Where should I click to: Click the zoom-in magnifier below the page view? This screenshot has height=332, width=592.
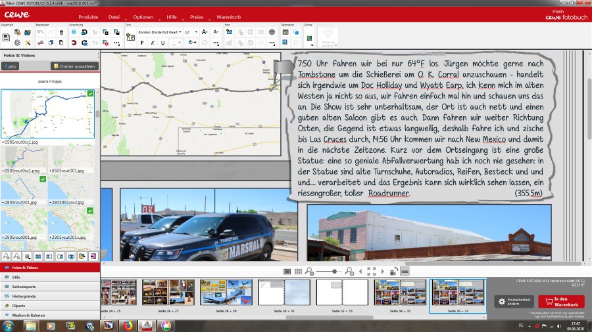349,272
